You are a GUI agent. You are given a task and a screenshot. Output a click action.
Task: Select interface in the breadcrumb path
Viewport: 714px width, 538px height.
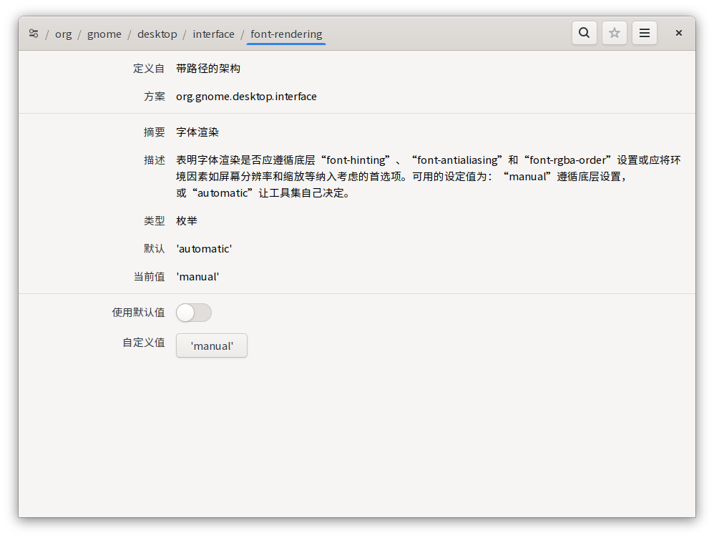(x=213, y=34)
